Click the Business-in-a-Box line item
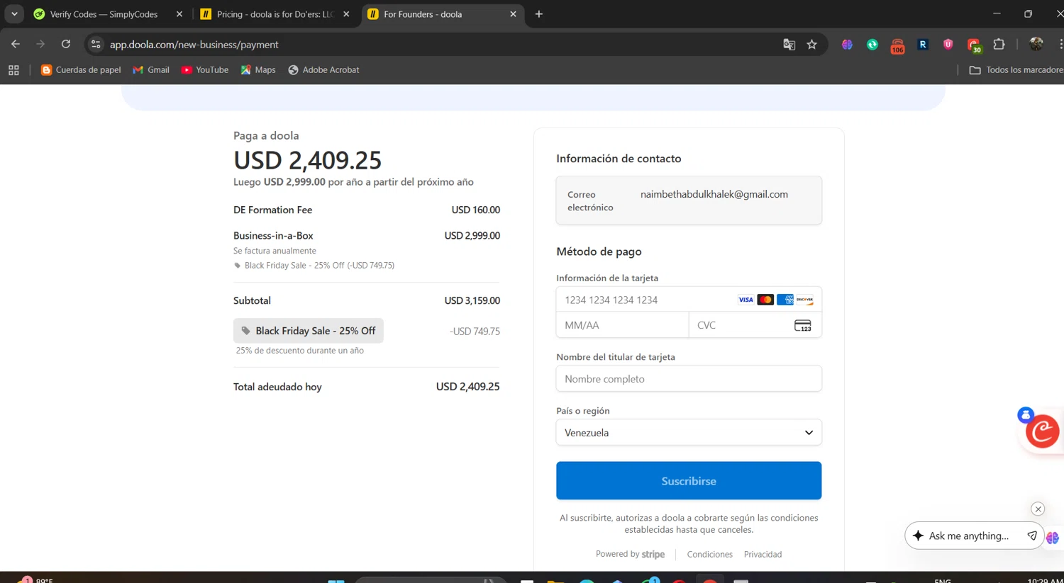The height and width of the screenshot is (583, 1064). tap(367, 235)
